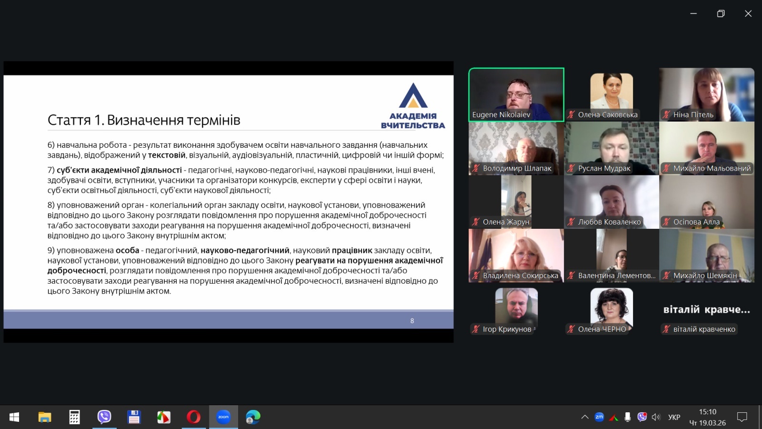Open the Calculator taskbar icon
Screen dimensions: 762x429
coord(74,417)
